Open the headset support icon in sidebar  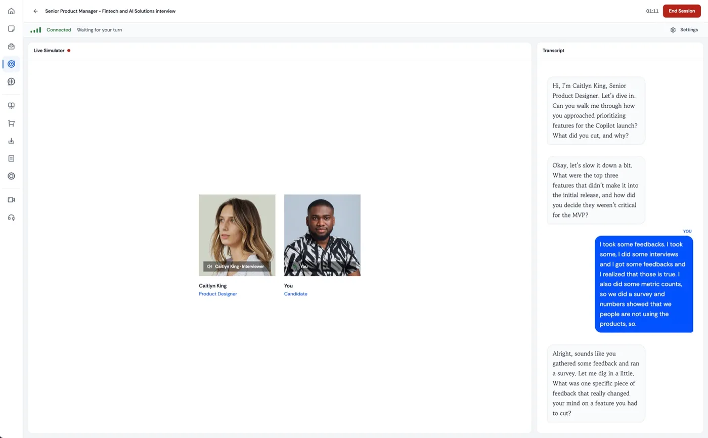11,217
